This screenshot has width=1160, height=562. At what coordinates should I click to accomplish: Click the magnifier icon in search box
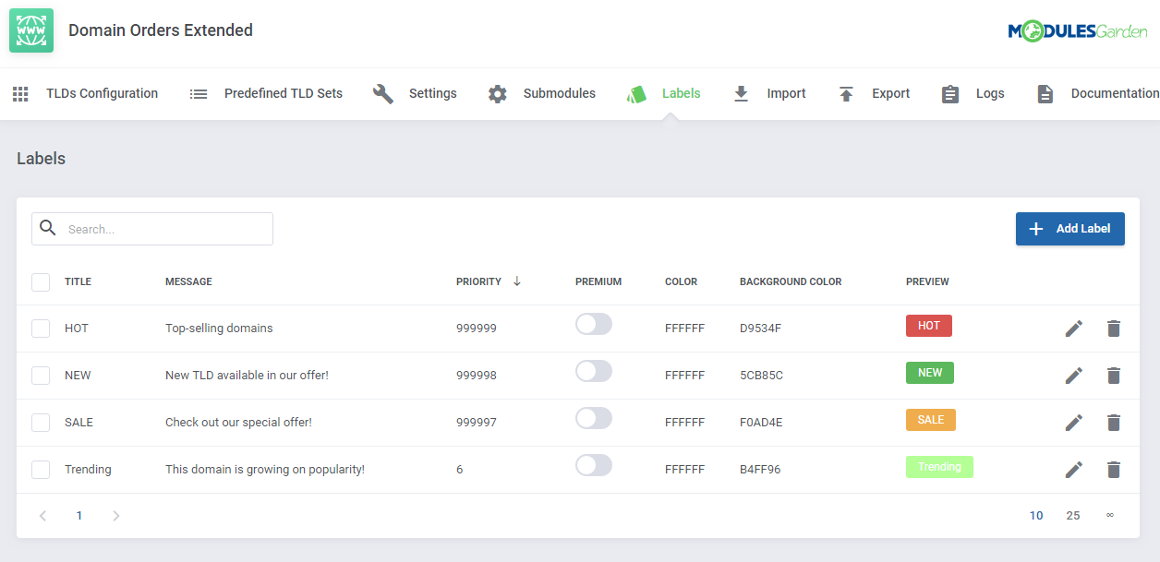pyautogui.click(x=48, y=228)
